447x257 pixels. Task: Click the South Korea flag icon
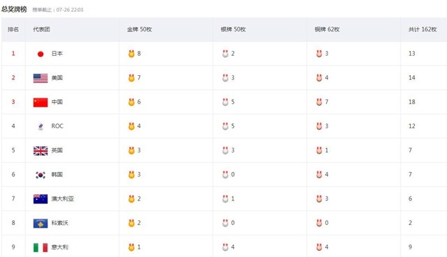click(x=41, y=175)
